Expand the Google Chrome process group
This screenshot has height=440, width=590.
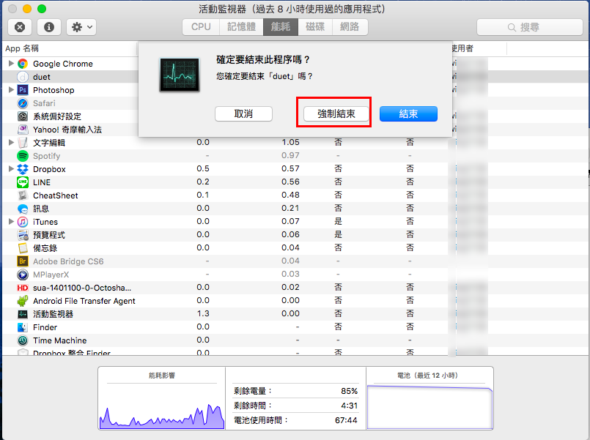coord(11,64)
